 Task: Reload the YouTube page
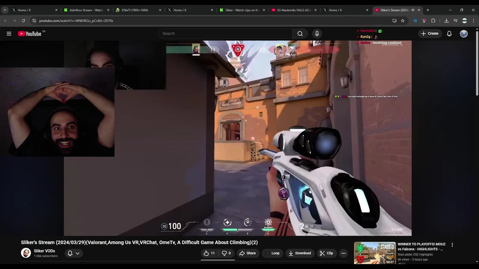click(x=23, y=21)
